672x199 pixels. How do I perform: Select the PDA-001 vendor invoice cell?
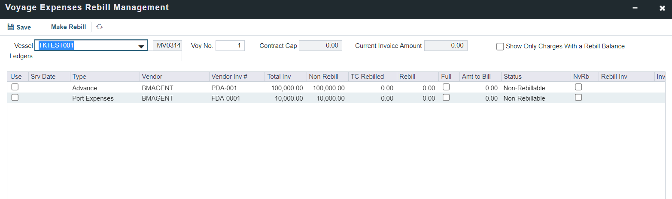click(225, 88)
